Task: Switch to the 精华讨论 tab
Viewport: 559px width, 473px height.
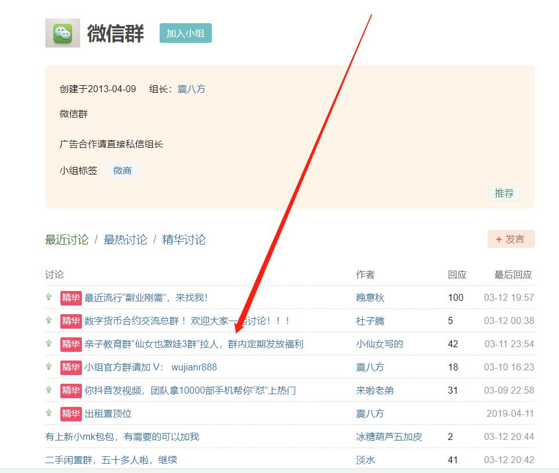Action: pos(182,239)
